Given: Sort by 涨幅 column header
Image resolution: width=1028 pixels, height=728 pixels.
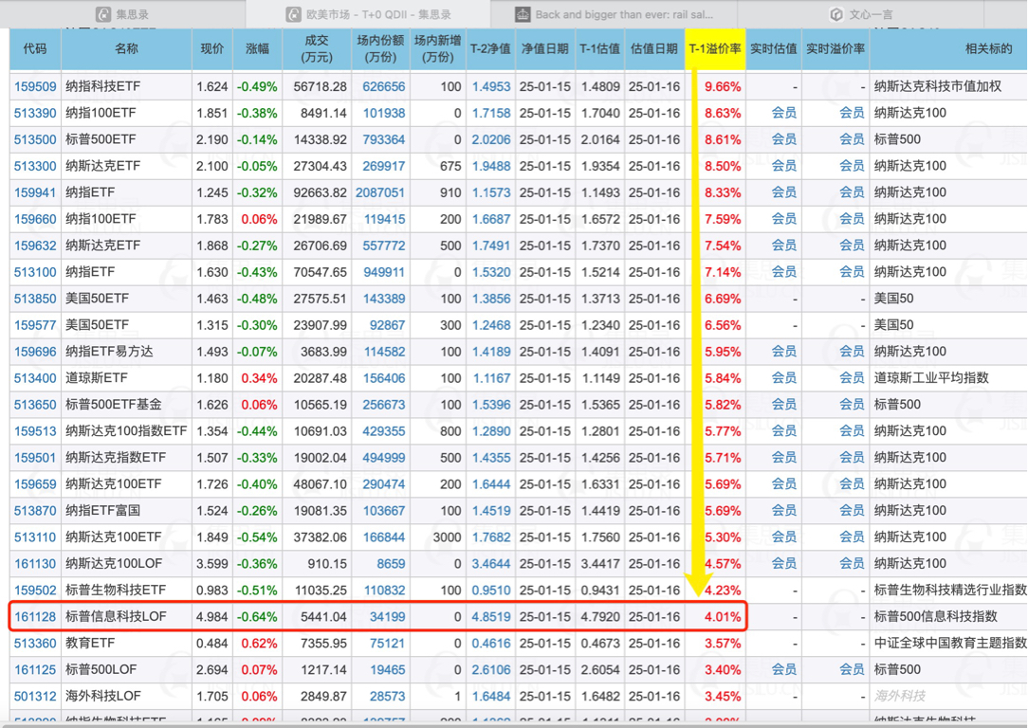Looking at the screenshot, I should tap(257, 48).
